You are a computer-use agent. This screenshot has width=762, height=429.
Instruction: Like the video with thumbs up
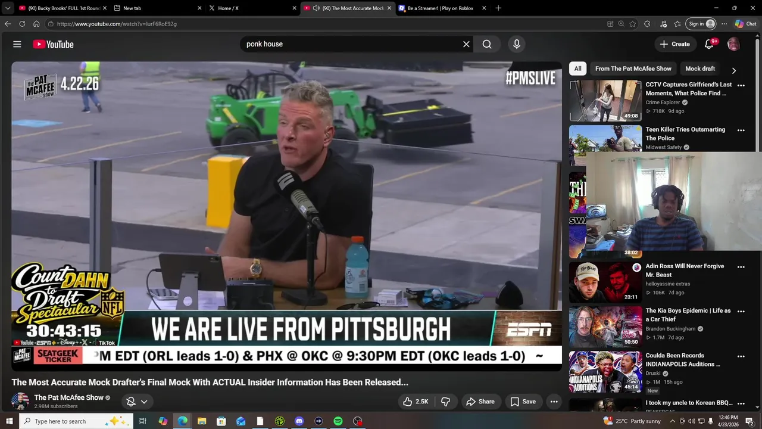pyautogui.click(x=416, y=402)
